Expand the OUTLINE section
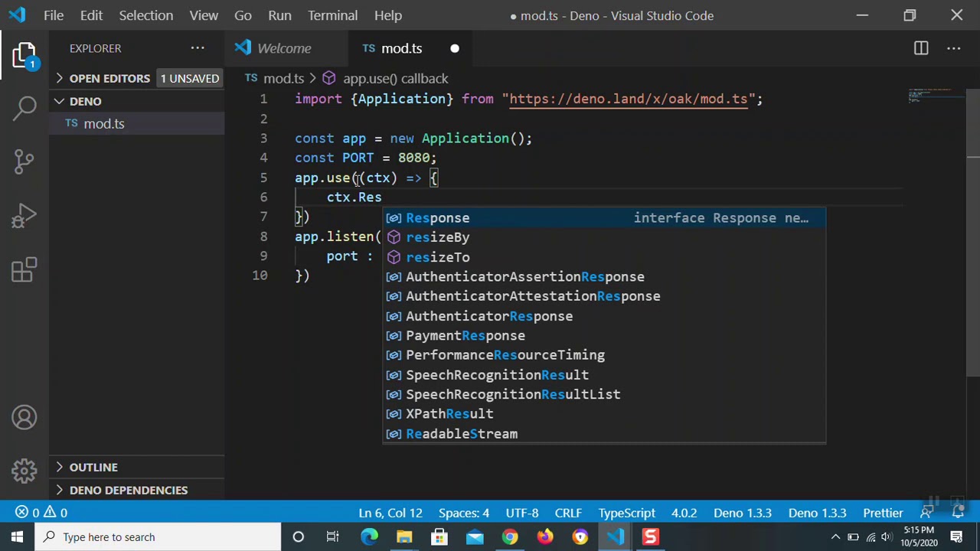Viewport: 980px width, 551px height. pos(93,467)
